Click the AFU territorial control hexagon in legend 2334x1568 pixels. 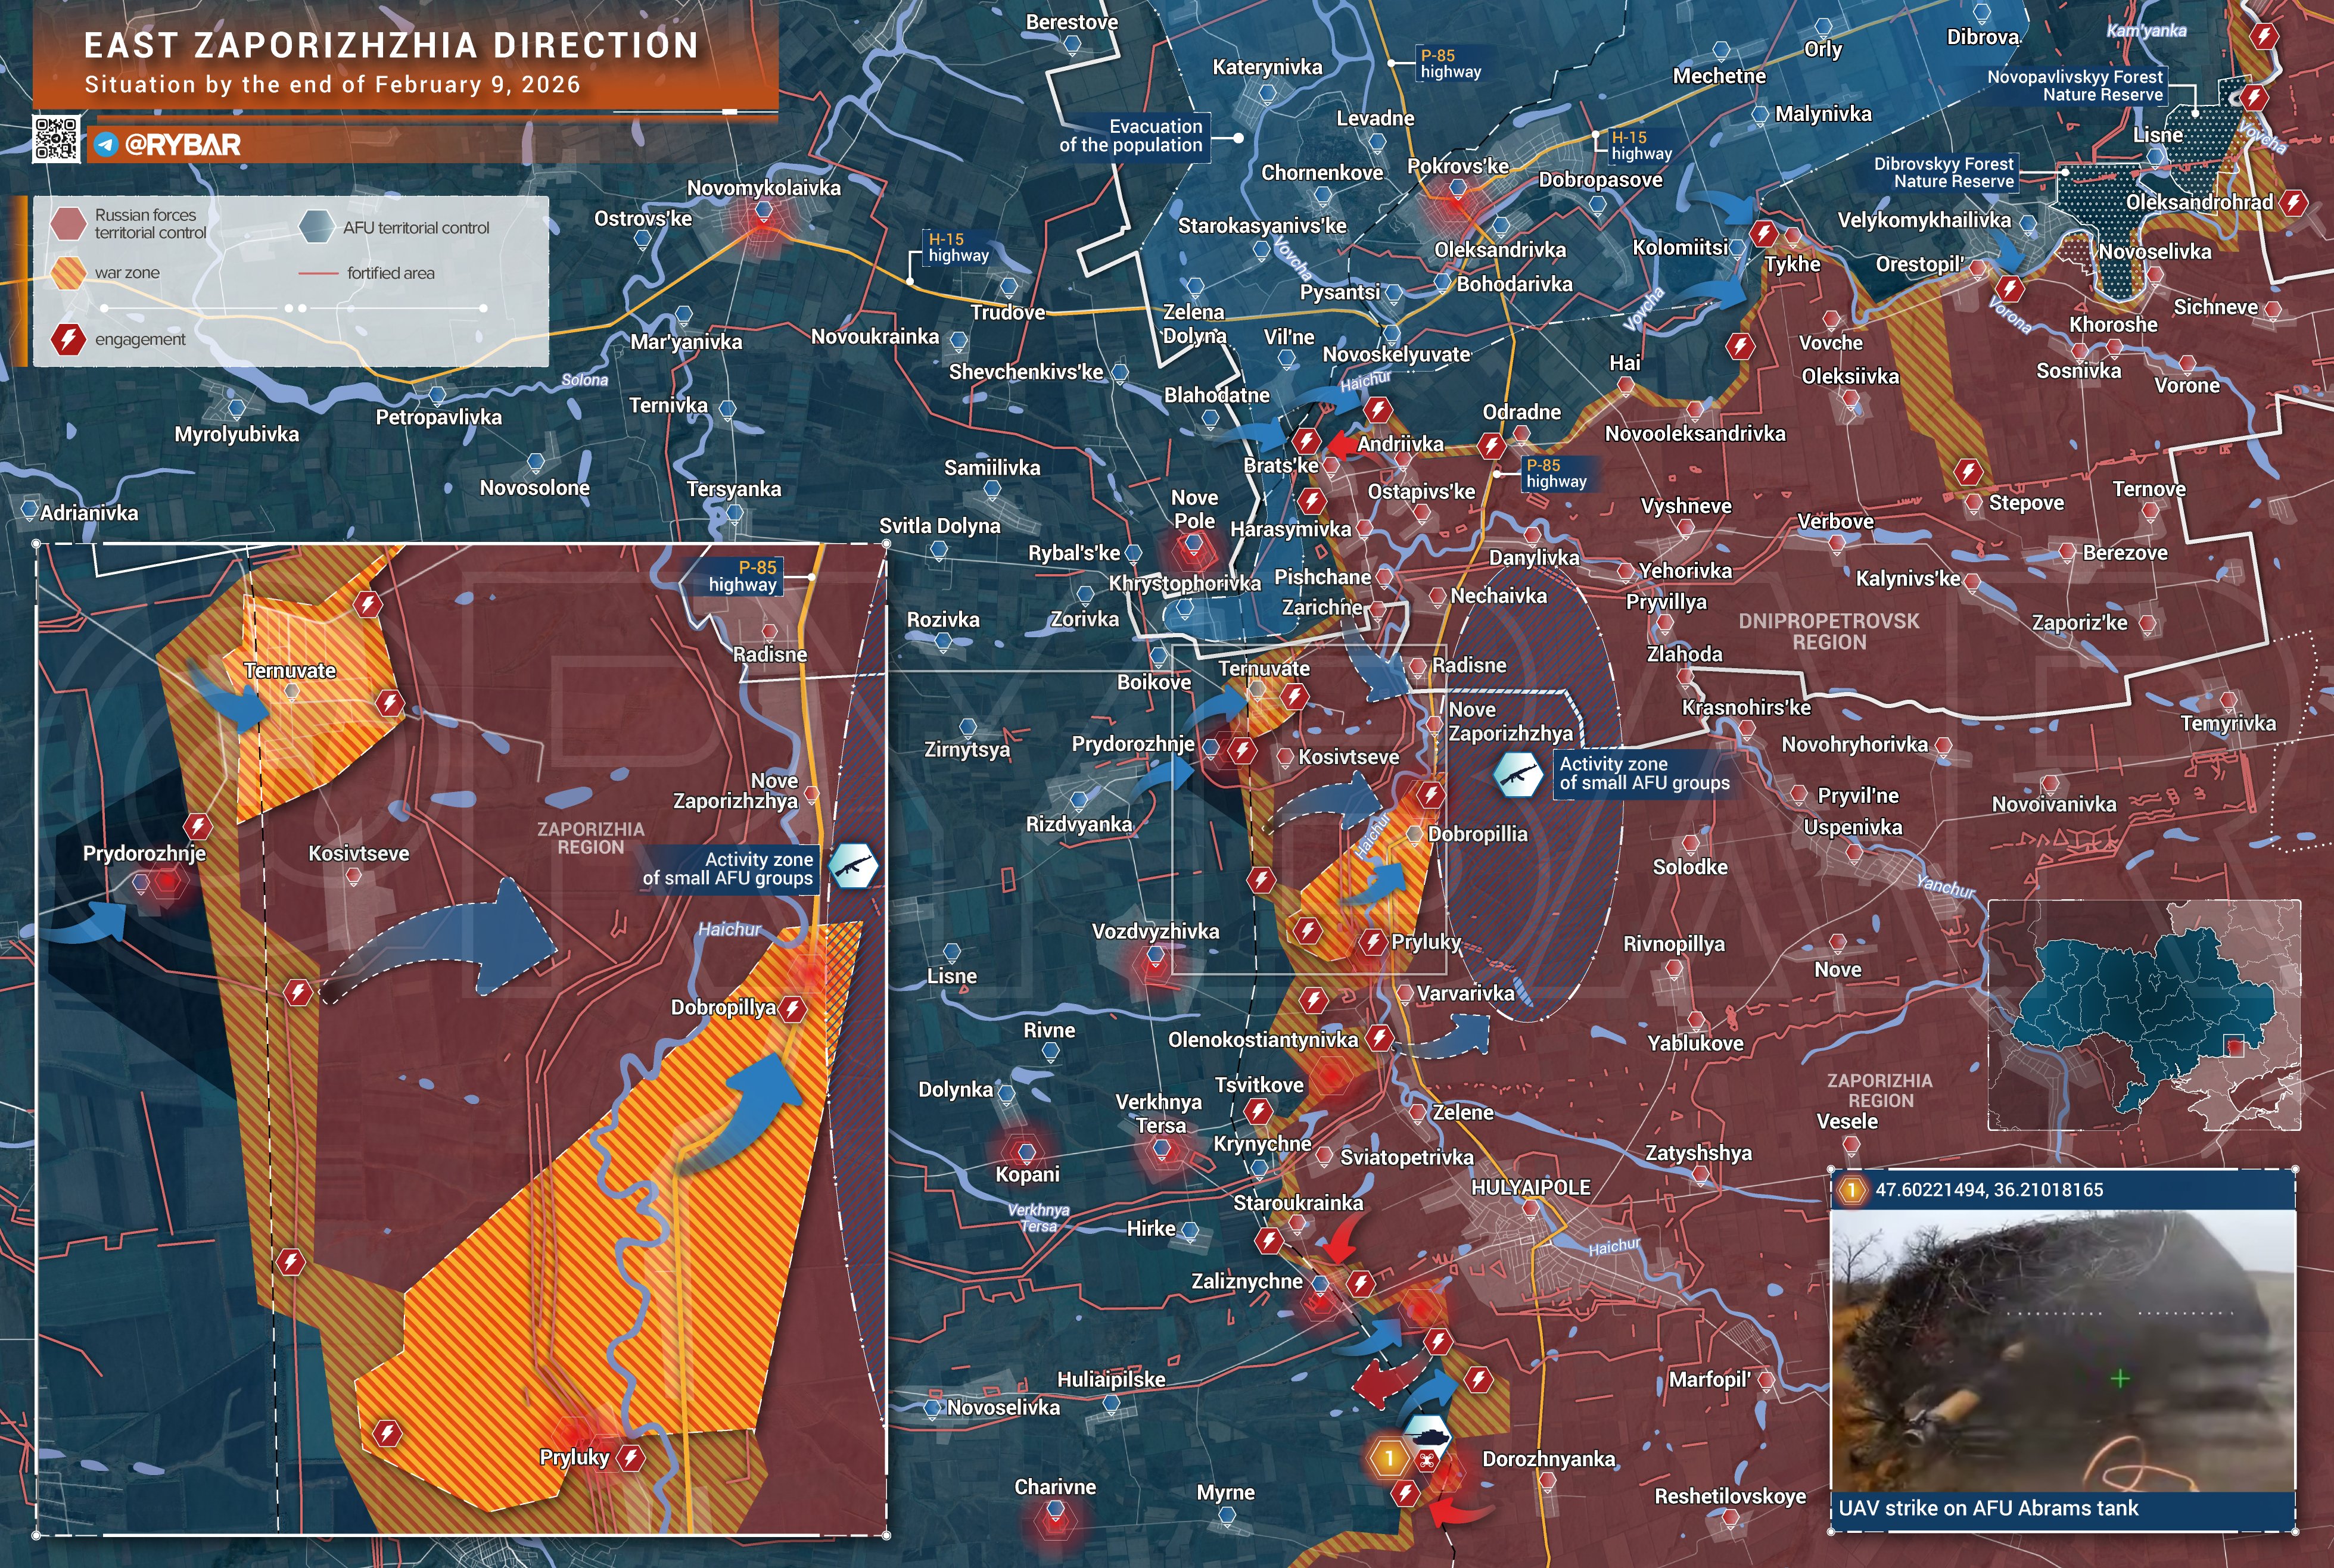pos(316,227)
